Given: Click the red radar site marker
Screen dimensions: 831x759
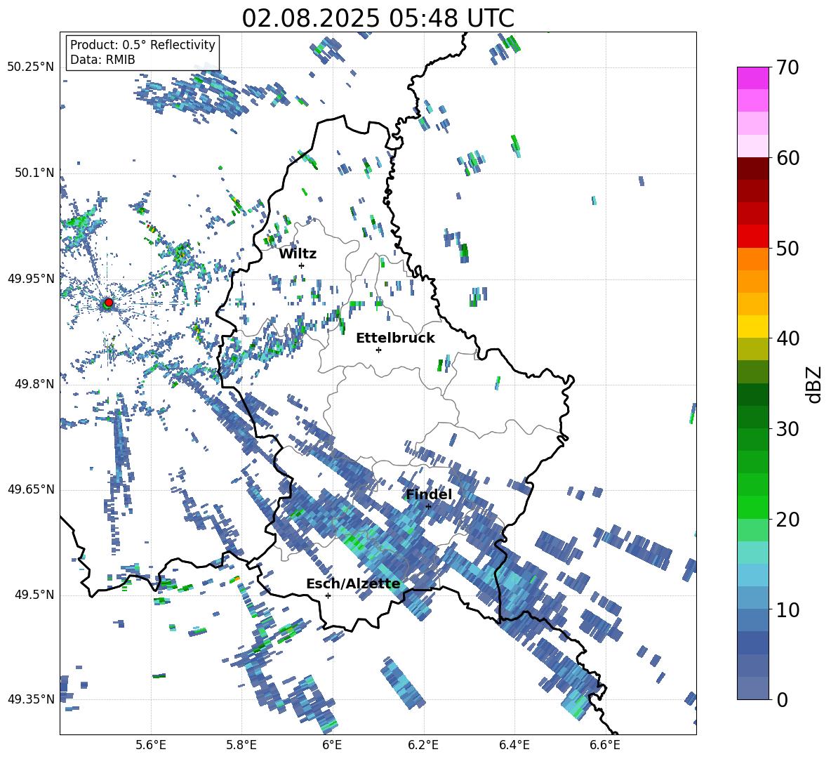Looking at the screenshot, I should coord(109,303).
